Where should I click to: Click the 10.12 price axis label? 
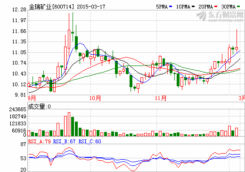coord(19,84)
